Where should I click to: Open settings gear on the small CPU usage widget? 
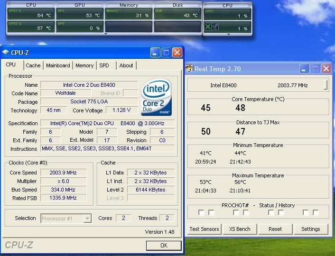click(206, 4)
